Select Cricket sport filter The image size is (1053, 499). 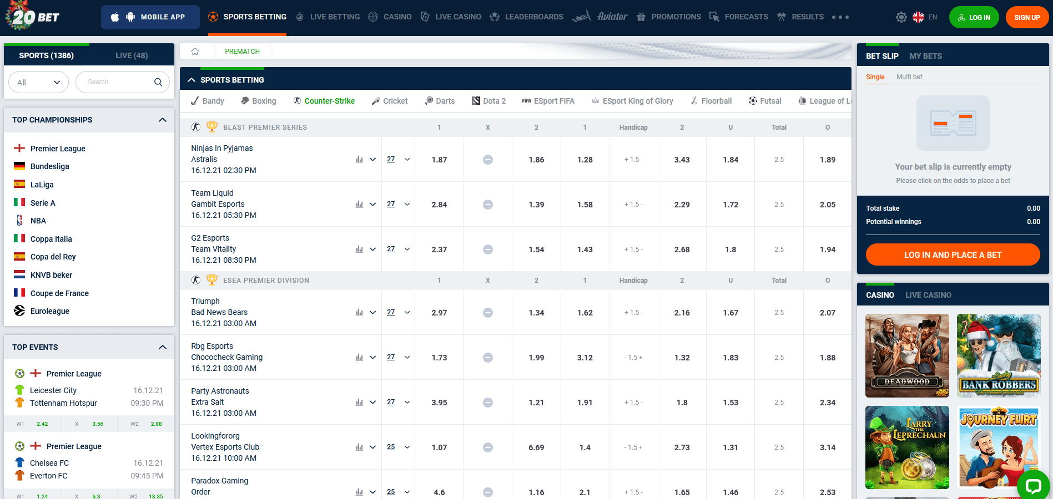[390, 101]
